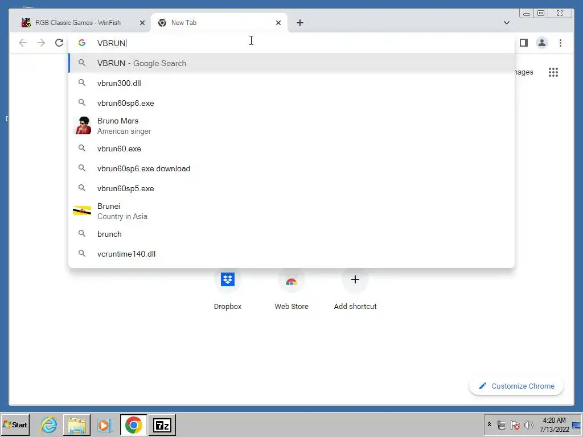Click the Action Center flag icon

(515, 424)
